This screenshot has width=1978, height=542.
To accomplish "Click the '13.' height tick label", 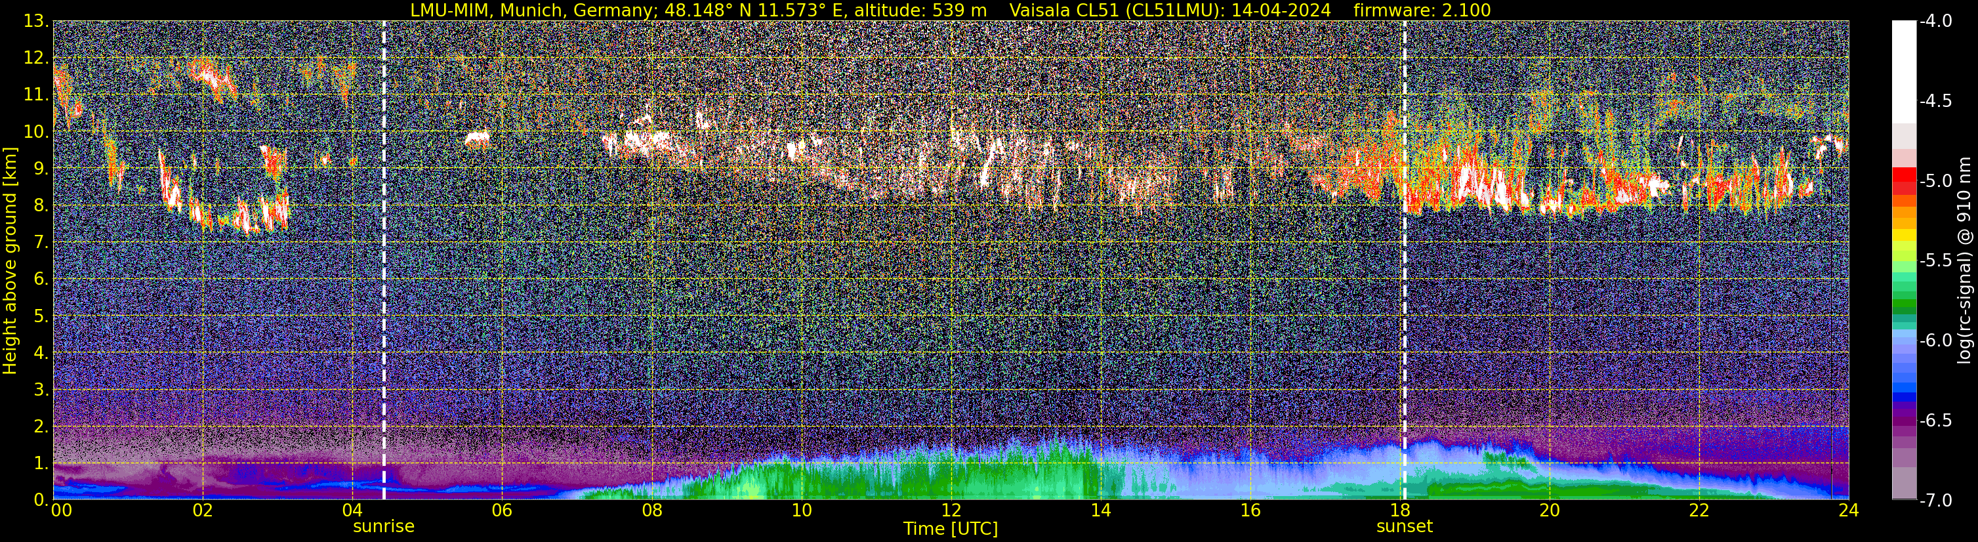I will click(x=35, y=22).
